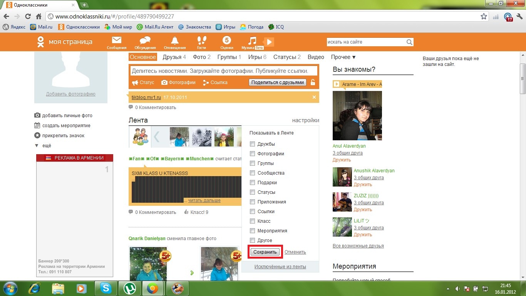Click the left arrow in Лента photo strip
This screenshot has height=296, width=526.
pos(157,137)
